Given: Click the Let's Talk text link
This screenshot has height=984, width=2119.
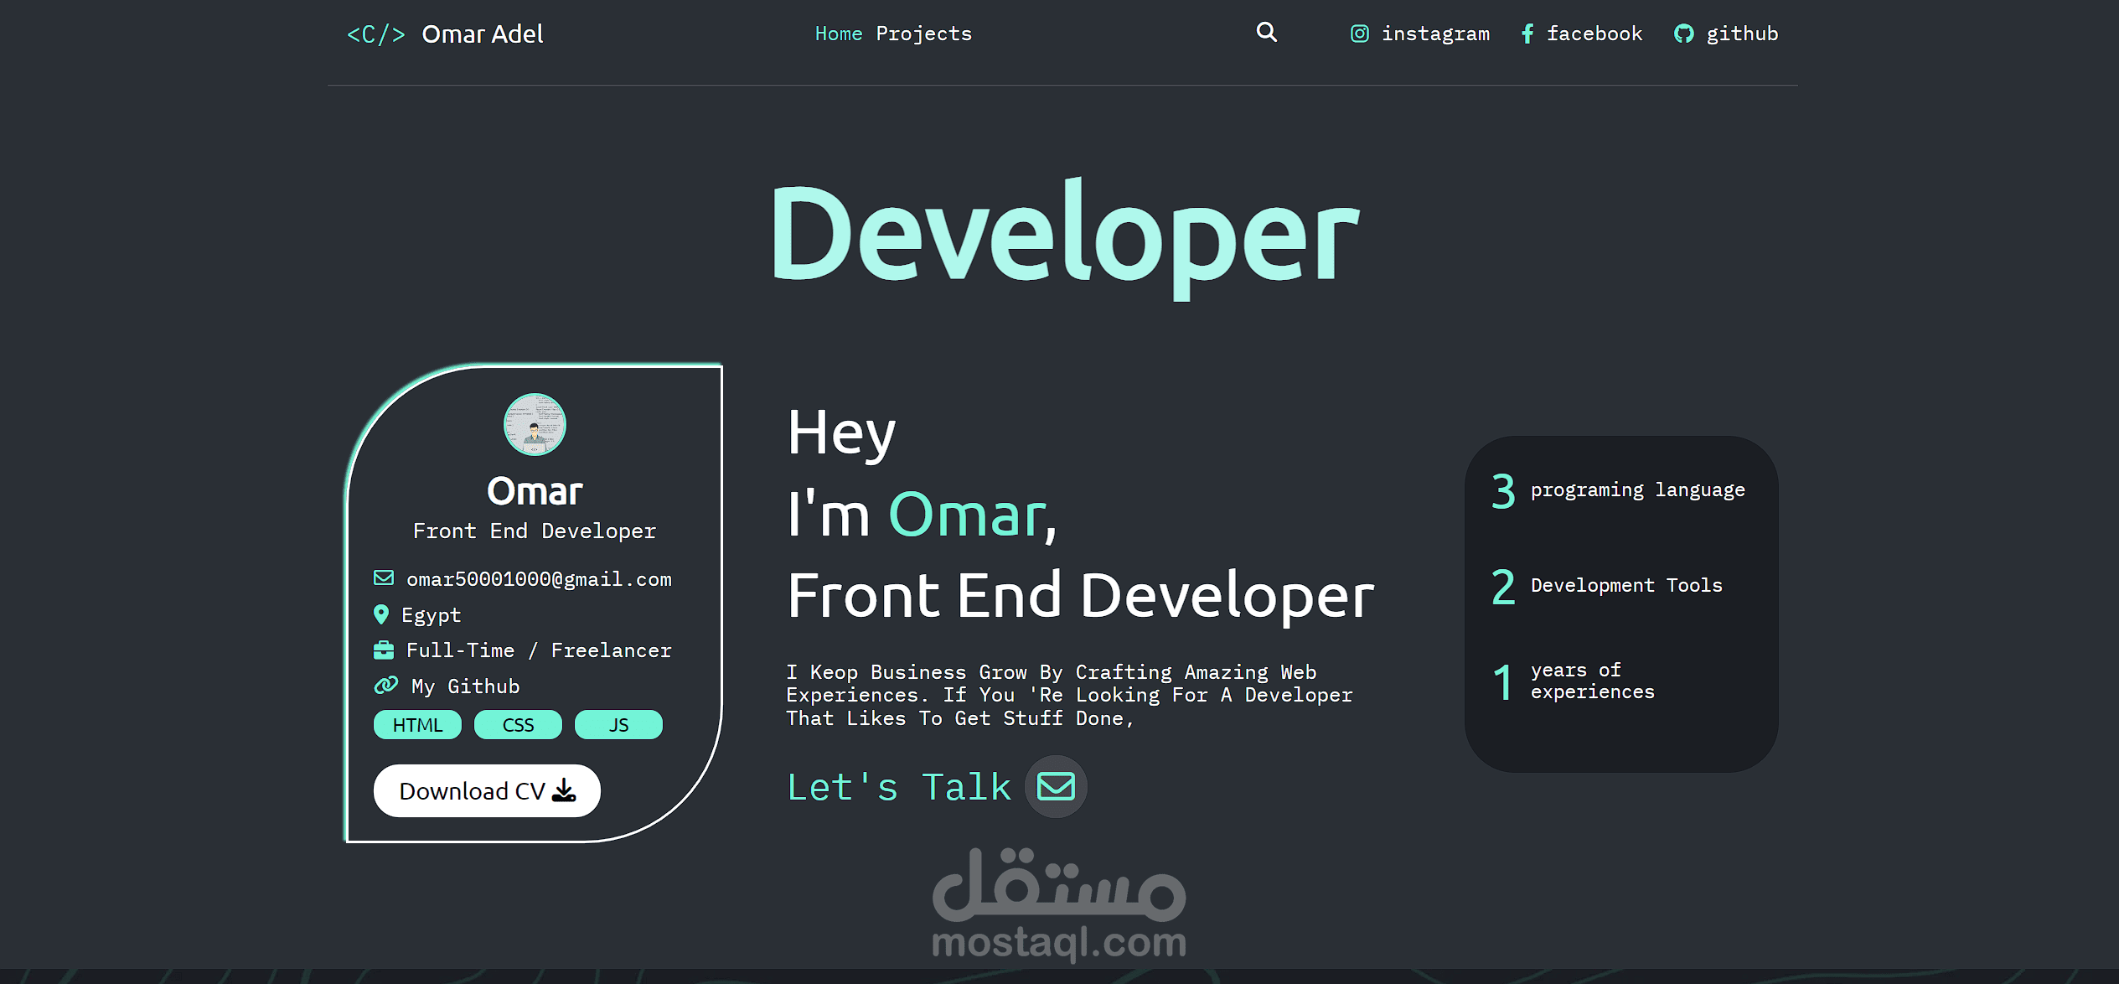Looking at the screenshot, I should click(x=899, y=787).
